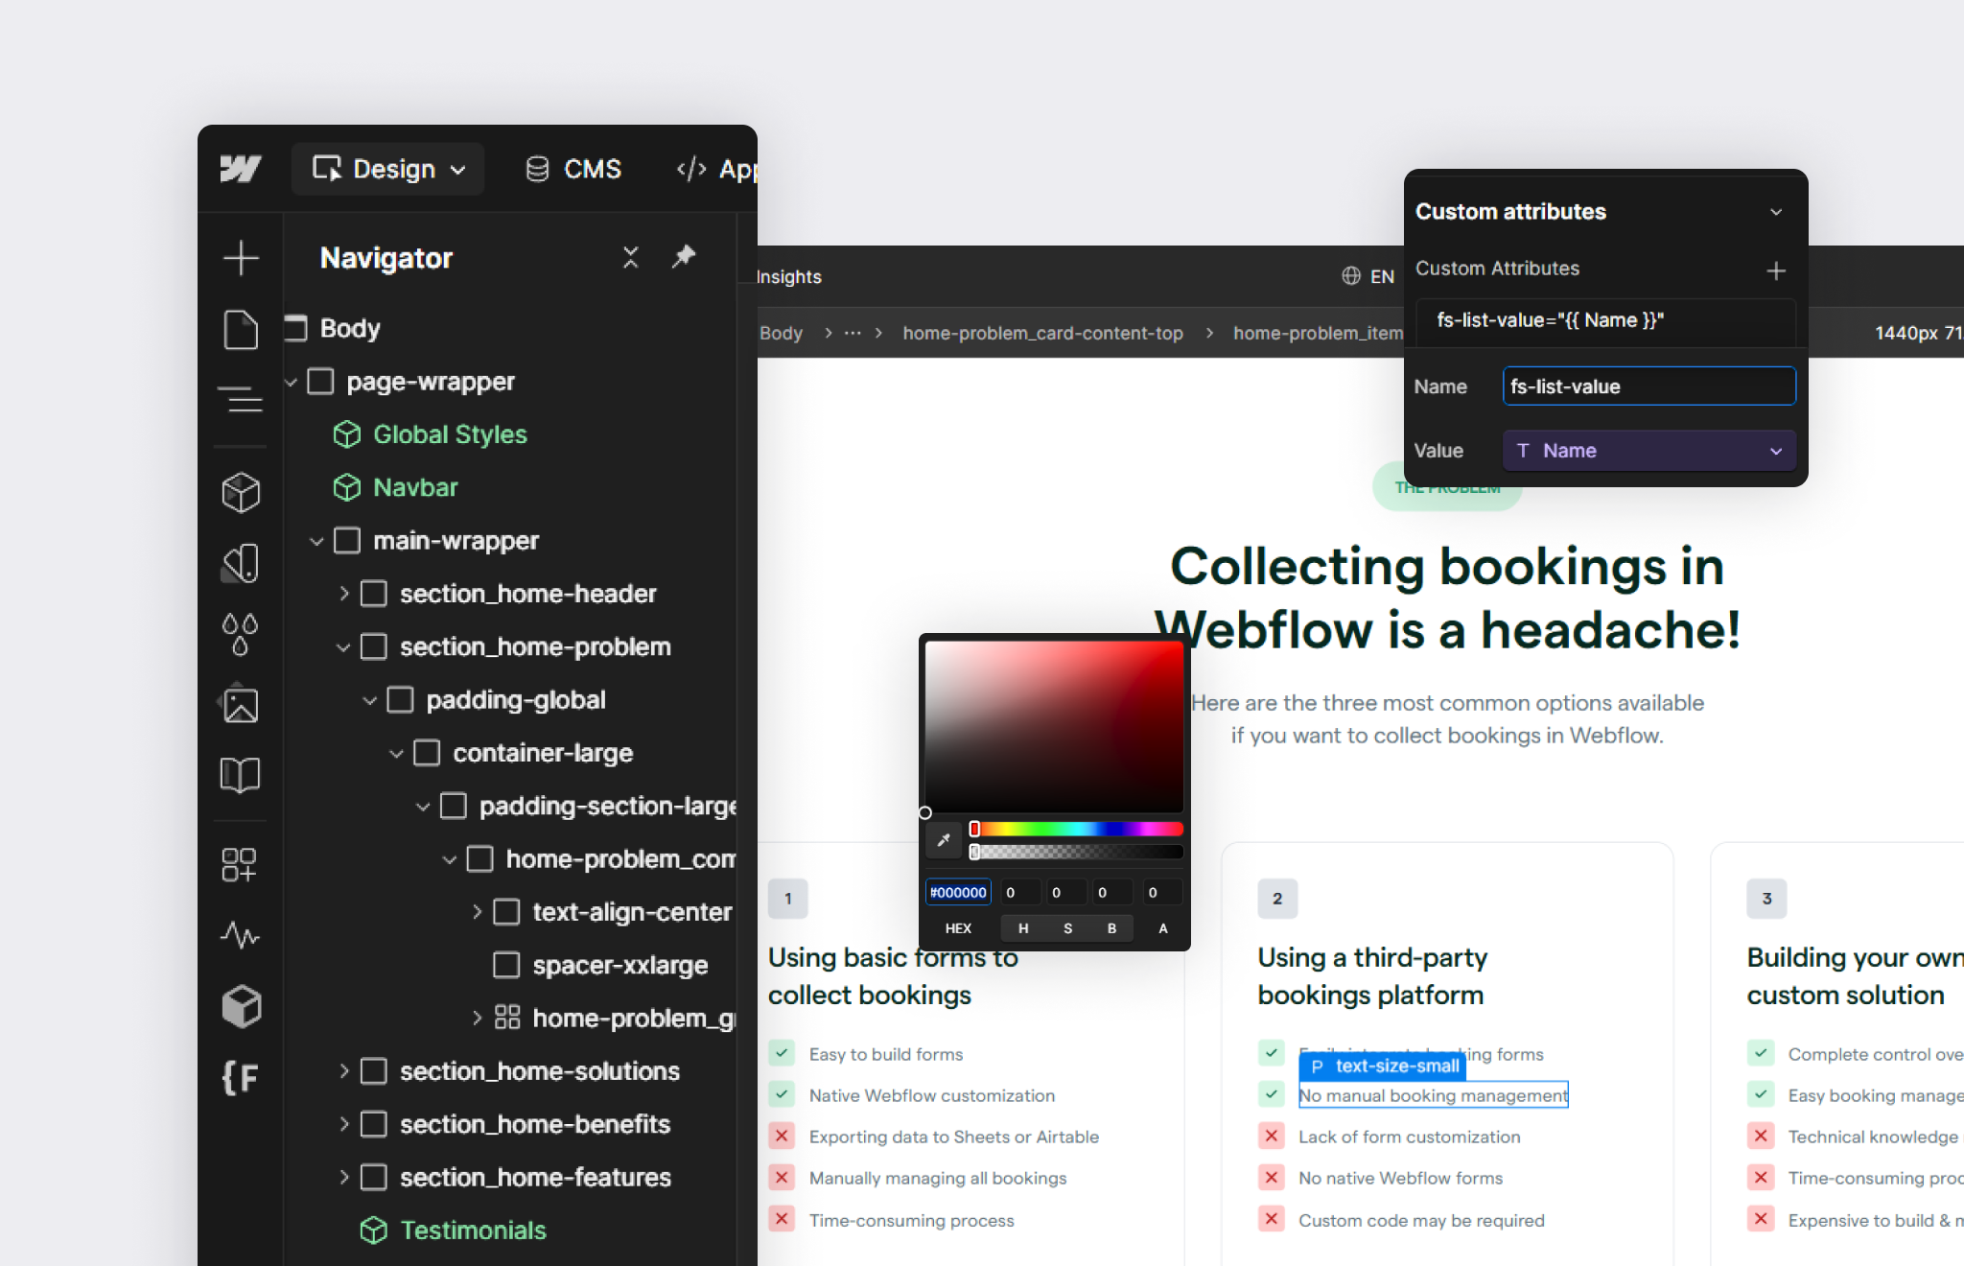Click the Add Elements plus icon

click(x=241, y=258)
